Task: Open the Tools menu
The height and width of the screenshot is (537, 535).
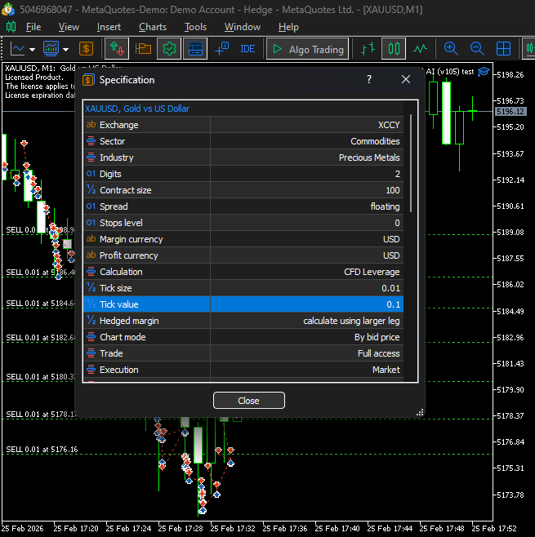Action: point(195,27)
